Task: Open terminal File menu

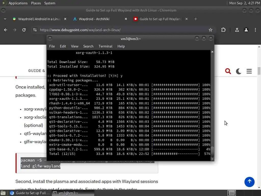Action: coord(52,46)
